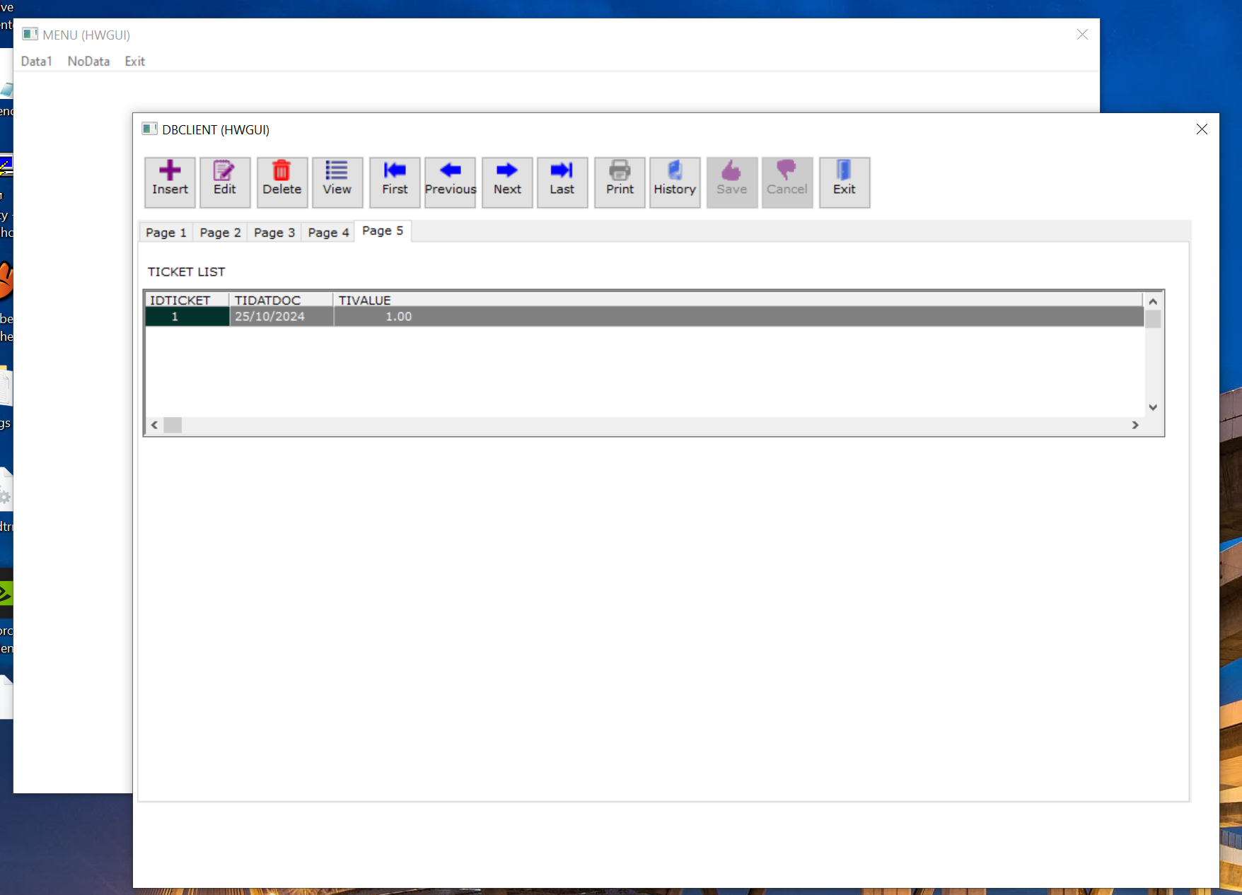This screenshot has width=1242, height=895.
Task: Switch to Page 4 tab
Action: (x=328, y=233)
